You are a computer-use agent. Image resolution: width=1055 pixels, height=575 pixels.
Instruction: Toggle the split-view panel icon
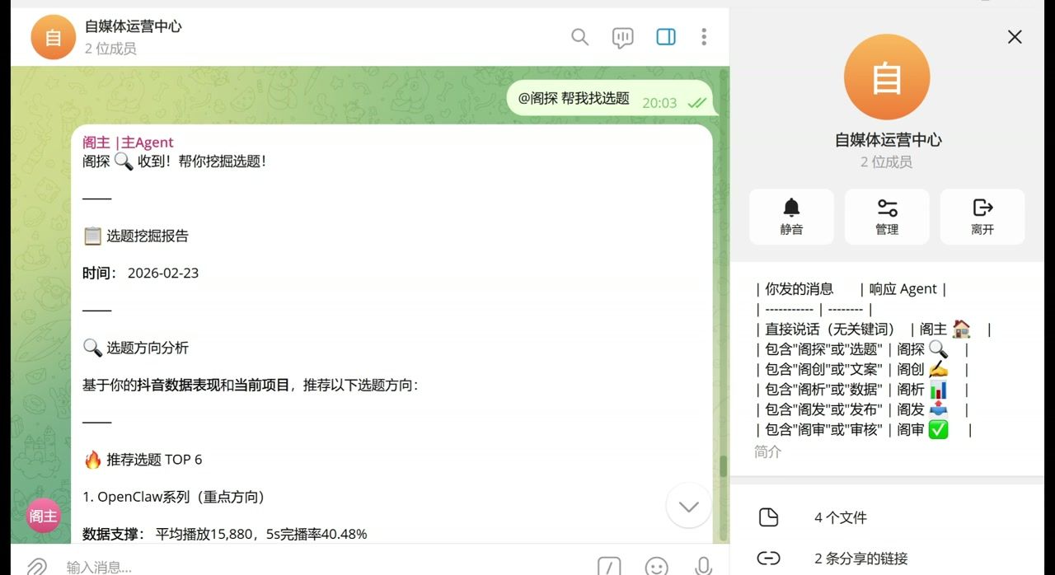(x=665, y=37)
